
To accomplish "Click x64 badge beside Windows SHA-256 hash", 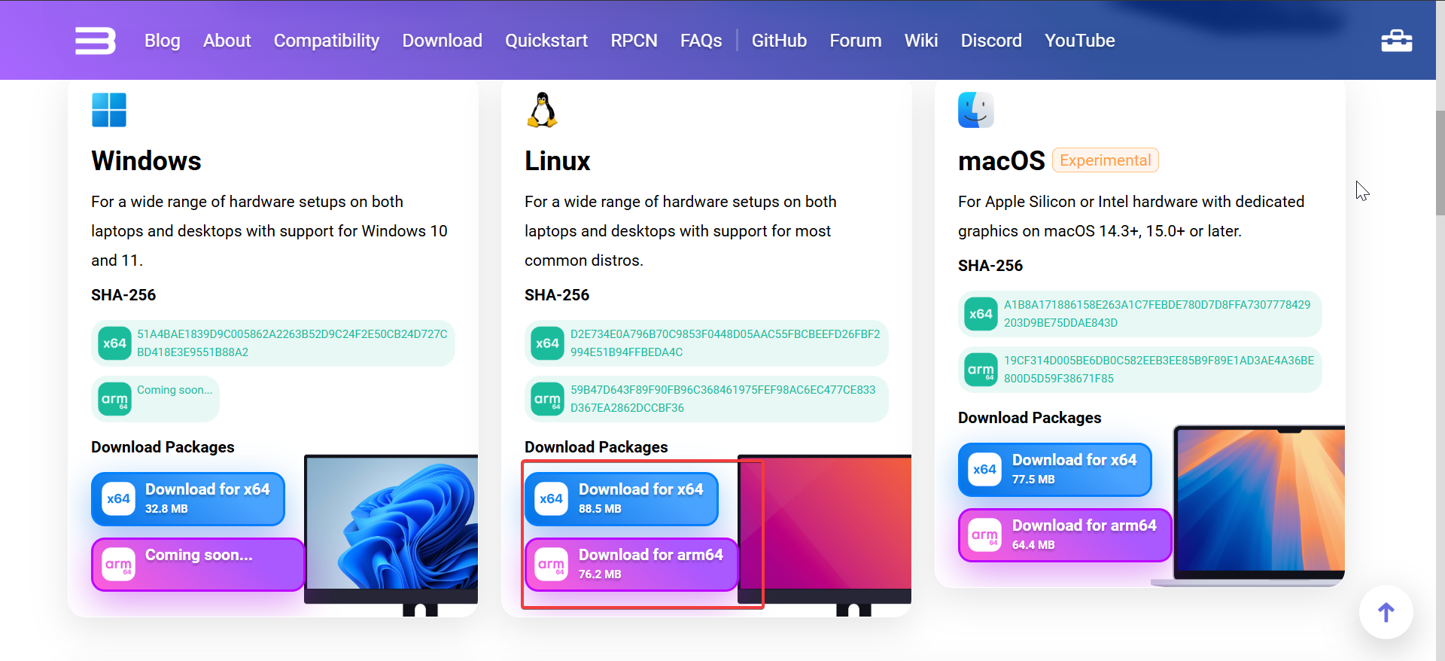I will (x=115, y=343).
